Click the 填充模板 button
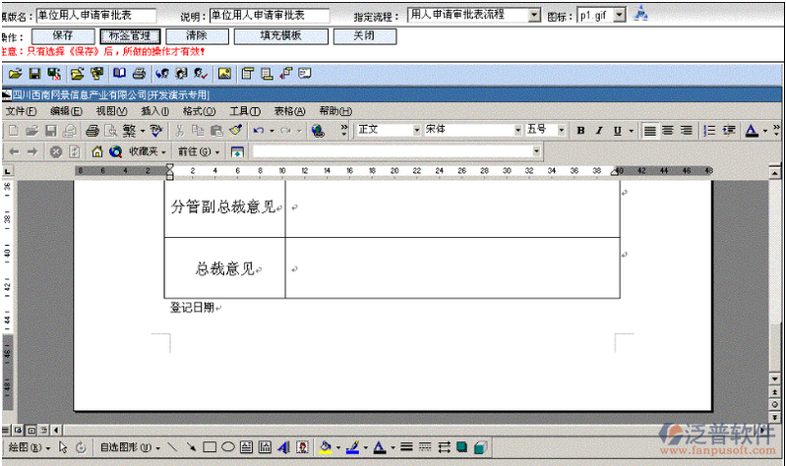The height and width of the screenshot is (466, 786). coord(280,36)
